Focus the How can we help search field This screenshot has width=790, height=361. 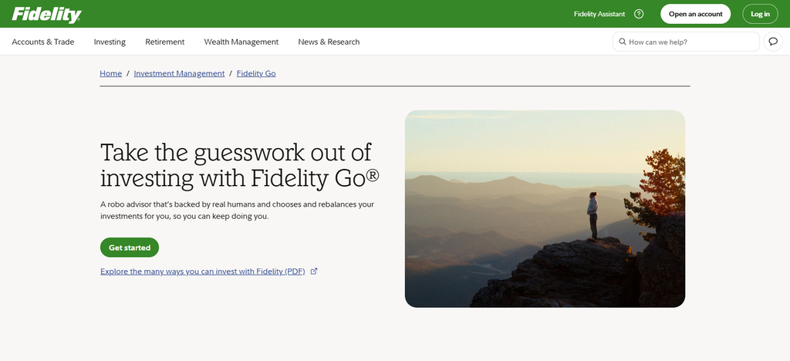tap(686, 42)
